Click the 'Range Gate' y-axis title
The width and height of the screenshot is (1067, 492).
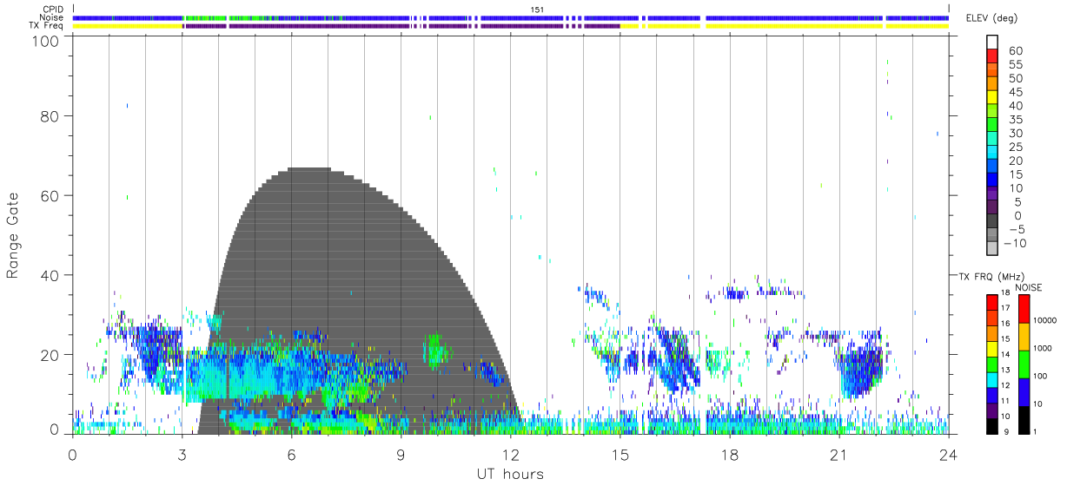point(13,235)
